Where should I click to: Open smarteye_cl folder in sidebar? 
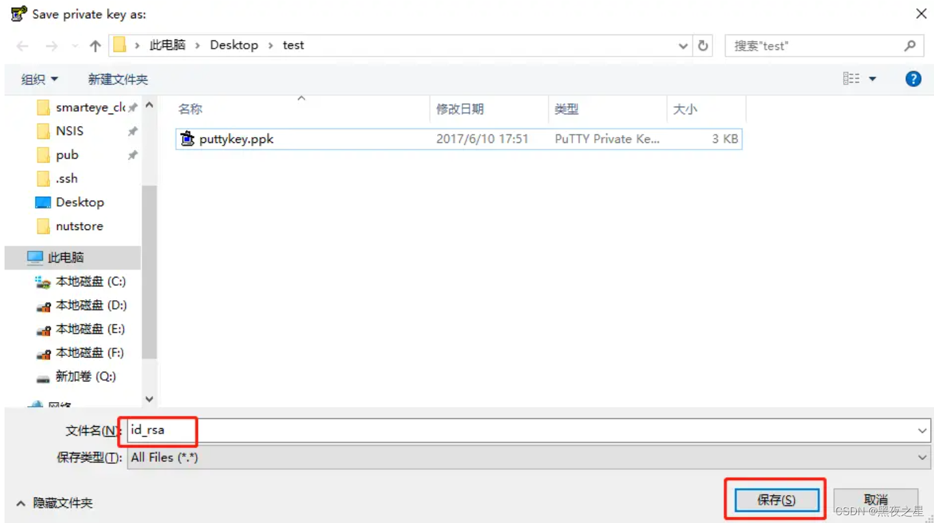(81, 107)
